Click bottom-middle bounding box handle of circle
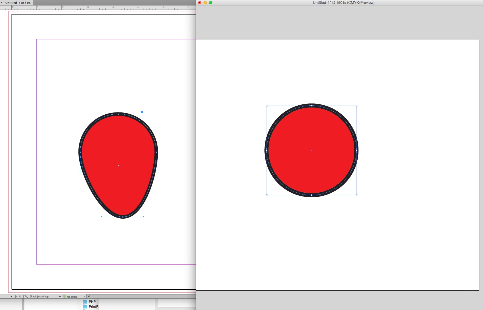Image resolution: width=483 pixels, height=310 pixels. click(312, 195)
